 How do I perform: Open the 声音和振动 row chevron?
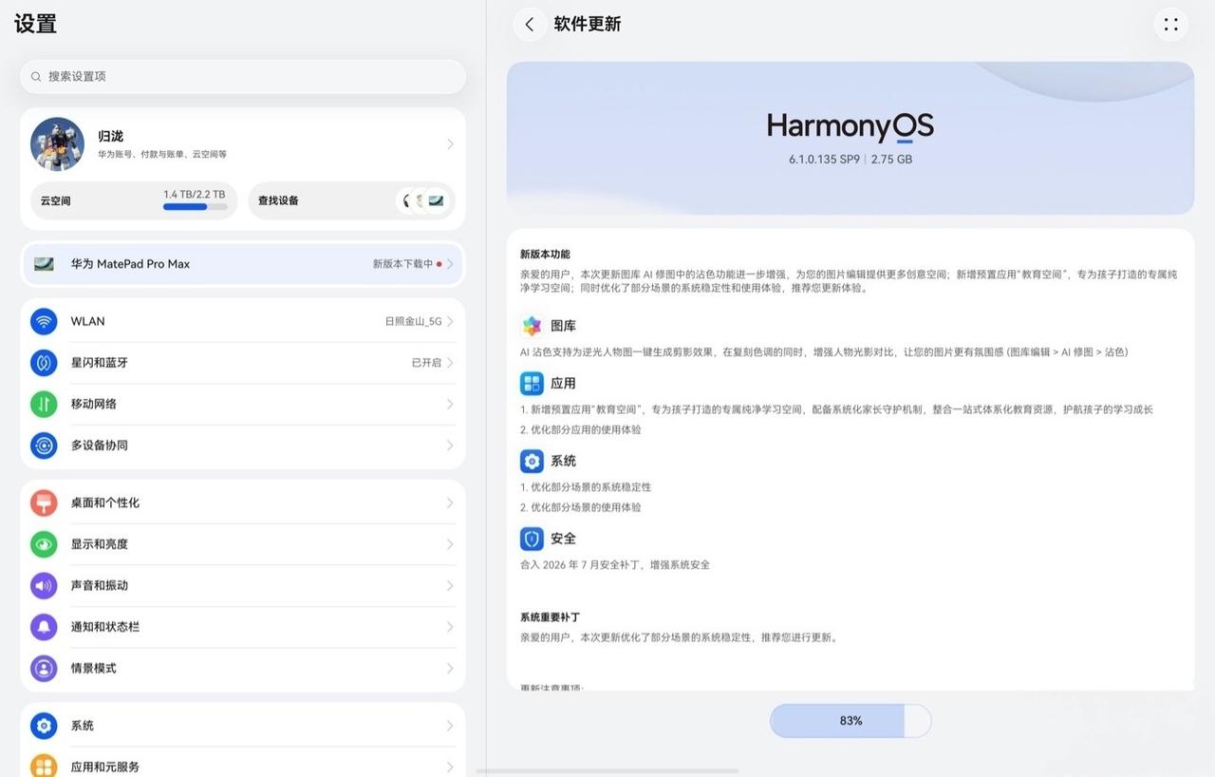(450, 585)
